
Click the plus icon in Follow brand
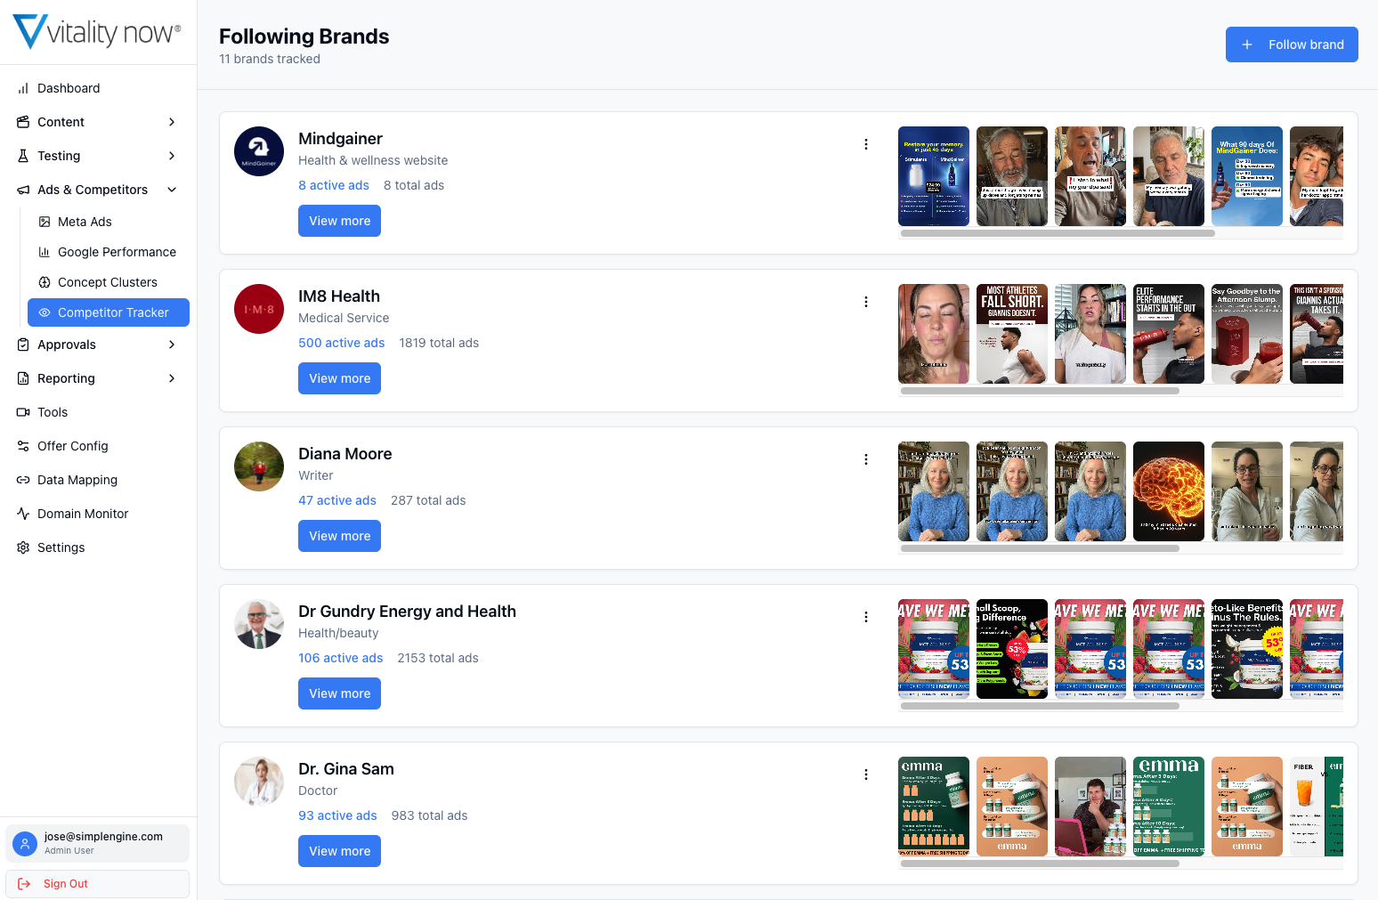[1247, 45]
